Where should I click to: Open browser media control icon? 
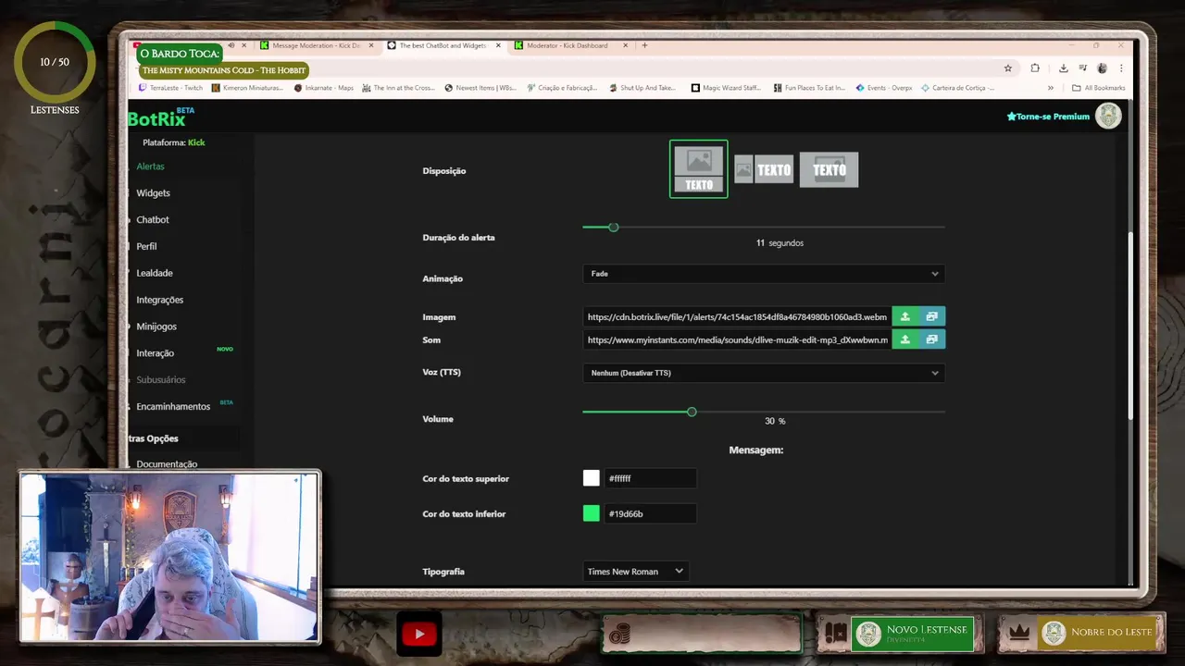click(x=1082, y=68)
